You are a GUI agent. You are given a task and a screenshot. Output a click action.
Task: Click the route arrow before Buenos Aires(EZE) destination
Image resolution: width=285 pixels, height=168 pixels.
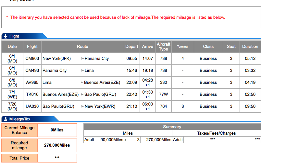coord(82,83)
